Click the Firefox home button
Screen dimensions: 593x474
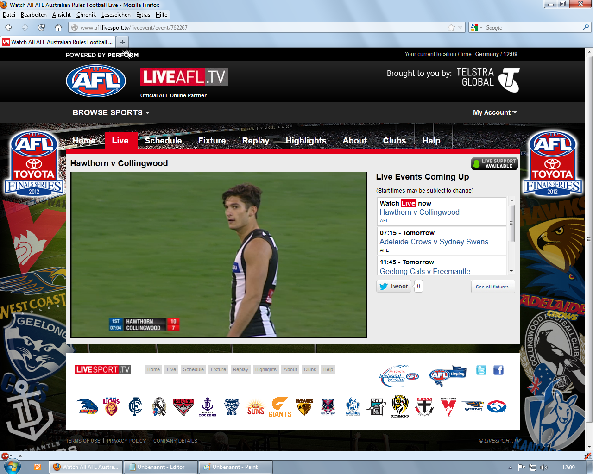58,28
